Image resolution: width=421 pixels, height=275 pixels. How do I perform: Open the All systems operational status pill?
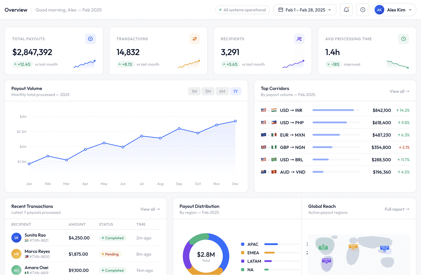pos(242,9)
